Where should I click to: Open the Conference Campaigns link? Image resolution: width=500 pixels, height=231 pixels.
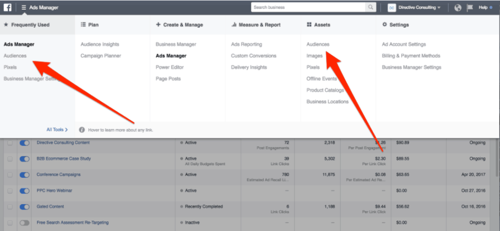(59, 174)
